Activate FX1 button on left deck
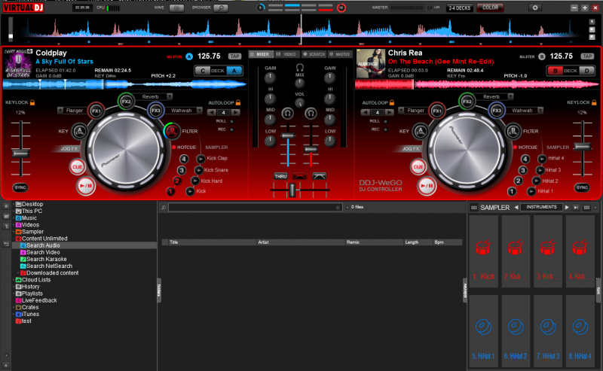Viewport: 603px width, 371px height. tap(96, 111)
